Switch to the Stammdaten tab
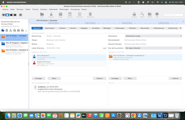 click(50, 28)
